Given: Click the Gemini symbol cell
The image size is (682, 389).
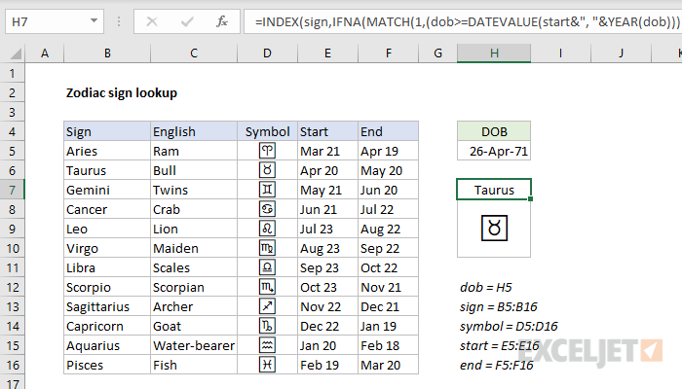Looking at the screenshot, I should pos(267,190).
